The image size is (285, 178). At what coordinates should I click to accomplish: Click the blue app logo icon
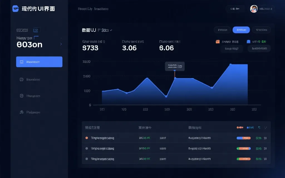tap(16, 9)
